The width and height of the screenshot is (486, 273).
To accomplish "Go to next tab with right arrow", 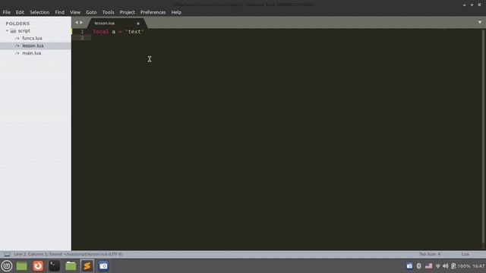I will 81,22.
